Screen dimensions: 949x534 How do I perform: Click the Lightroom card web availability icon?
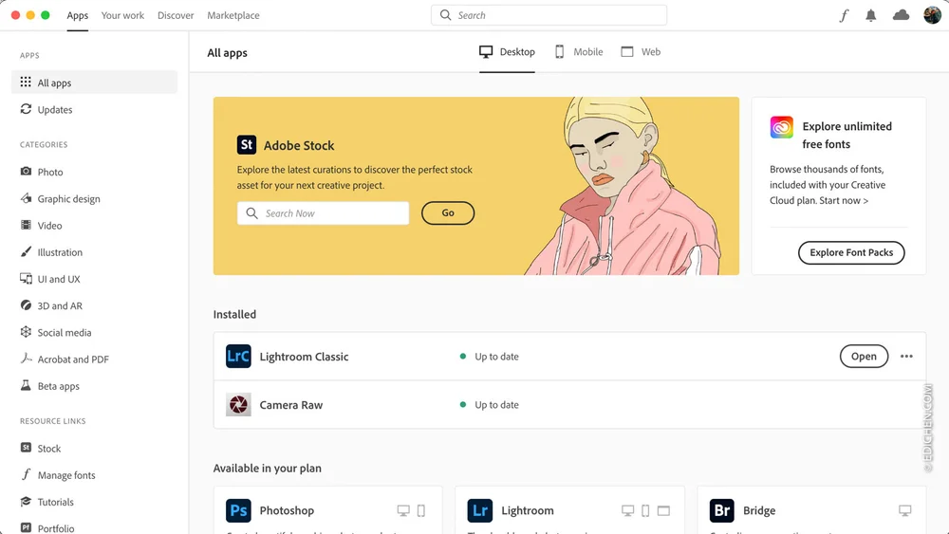pyautogui.click(x=664, y=510)
